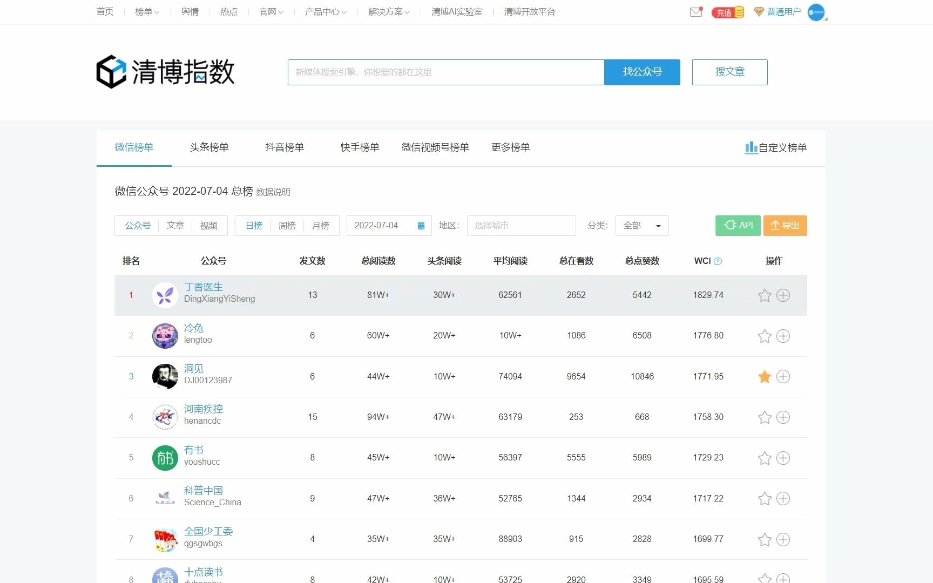Image resolution: width=933 pixels, height=583 pixels.
Task: Open the 数据说明 link
Action: coord(273,192)
